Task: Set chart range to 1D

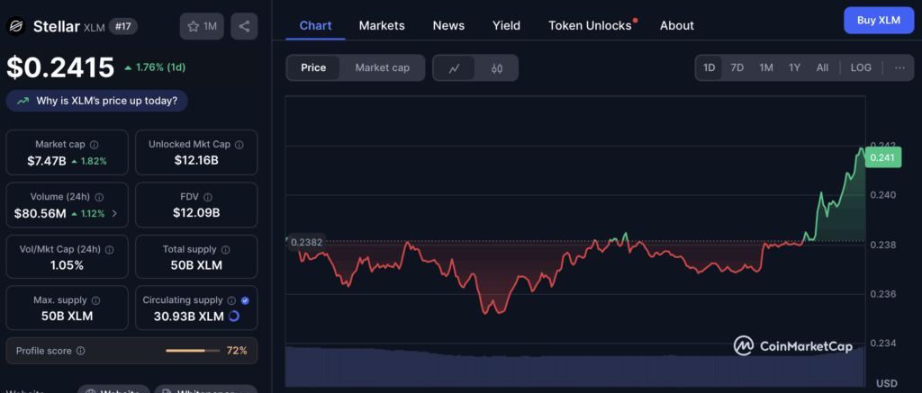Action: [x=710, y=67]
